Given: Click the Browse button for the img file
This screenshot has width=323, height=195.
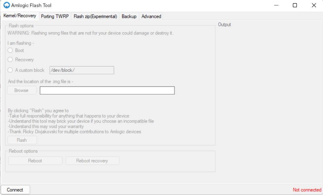Looking at the screenshot, I should [x=22, y=90].
